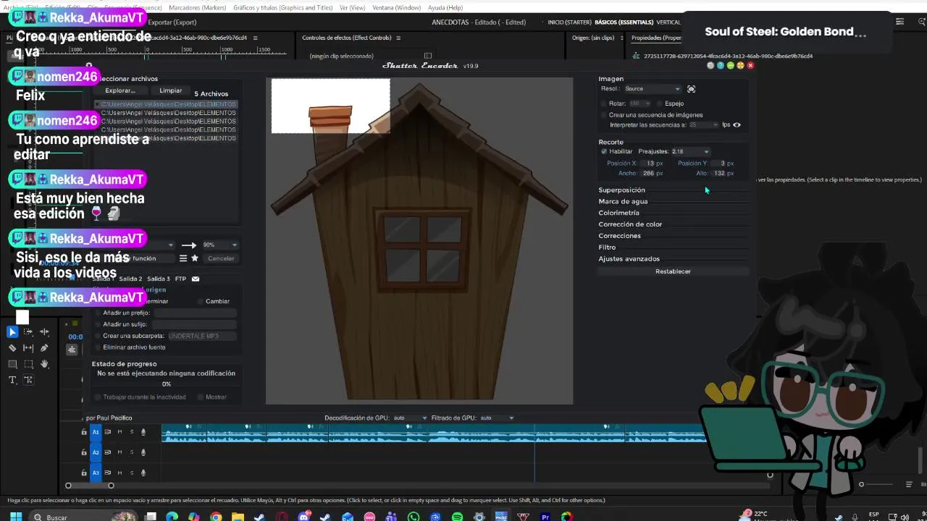Click the Explorar button
The image size is (927, 521).
pyautogui.click(x=120, y=90)
